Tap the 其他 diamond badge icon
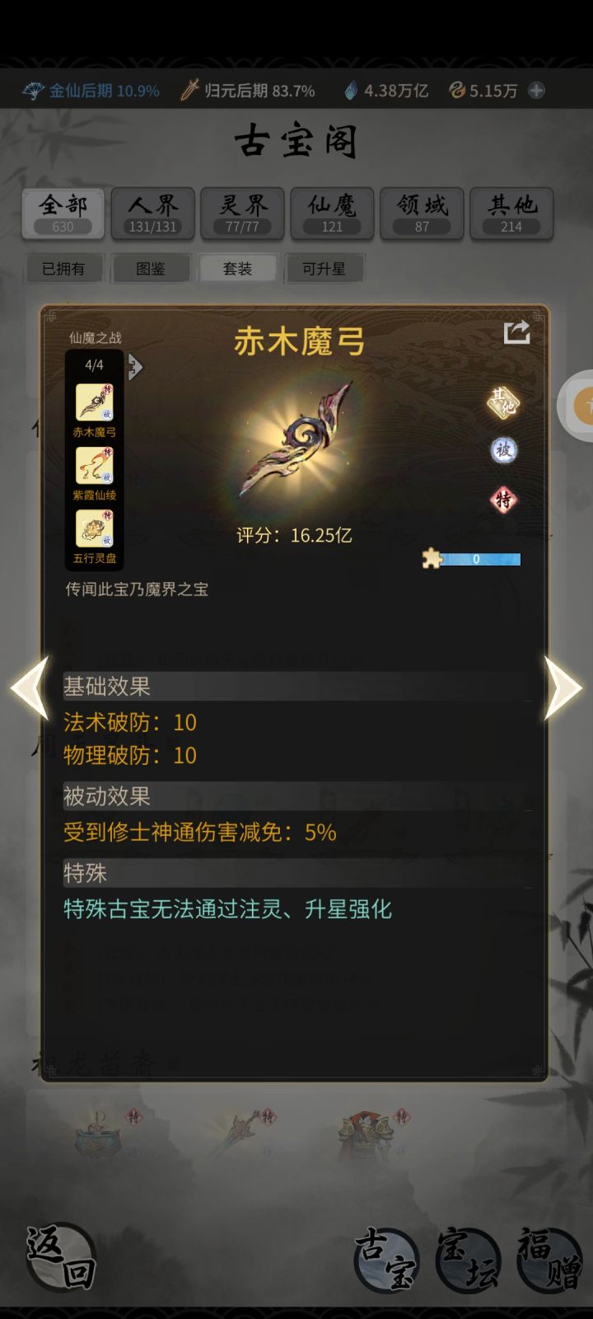Screen dimensions: 593x1319 503,402
